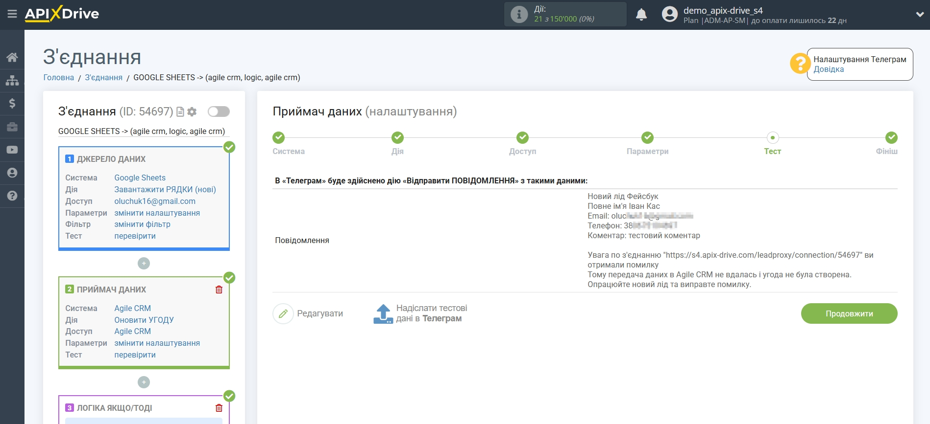This screenshot has width=930, height=424.
Task: Select the ЛОГІКА ЯКЩО/ТОДІ block header
Action: (x=114, y=408)
